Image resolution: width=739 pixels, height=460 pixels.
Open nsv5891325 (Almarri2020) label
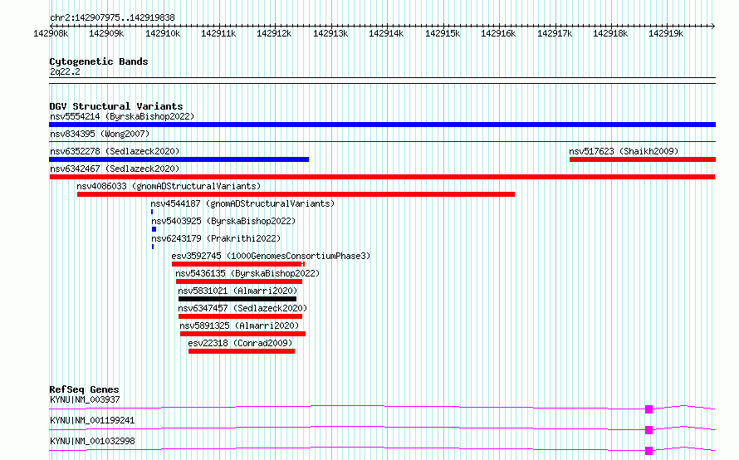[x=239, y=325]
